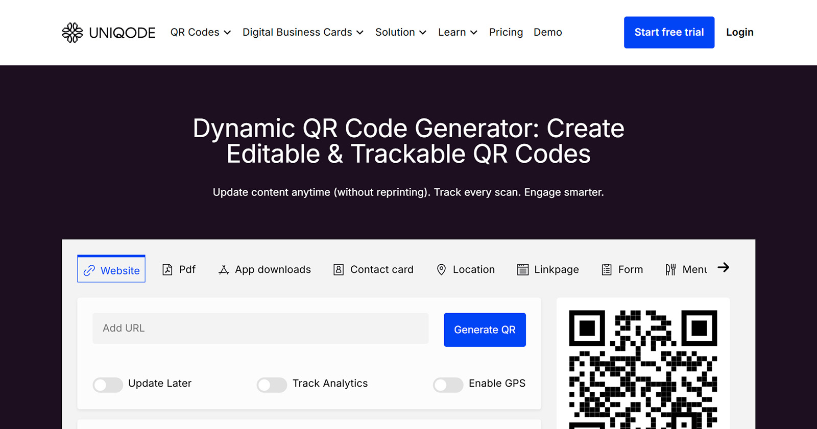This screenshot has height=429, width=817.
Task: Choose the Location pin icon
Action: (441, 270)
